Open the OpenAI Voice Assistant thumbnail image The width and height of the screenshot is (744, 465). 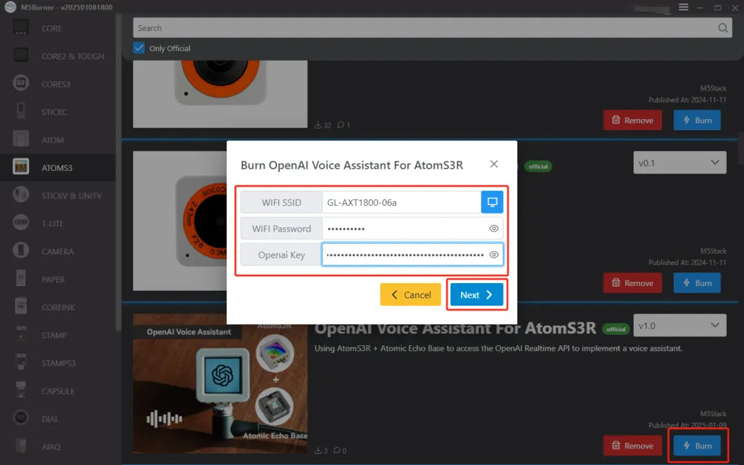coord(220,384)
